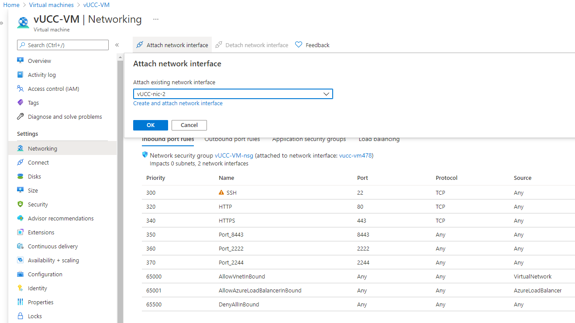Screen dimensions: 575x323
Task: Open the vUCC-VM-nsg security group link
Action: point(234,155)
